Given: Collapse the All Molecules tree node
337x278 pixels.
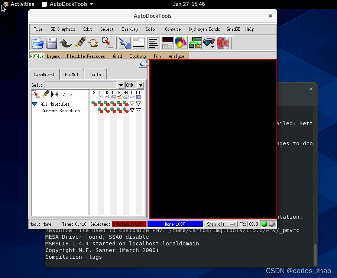Looking at the screenshot, I should tap(35, 104).
